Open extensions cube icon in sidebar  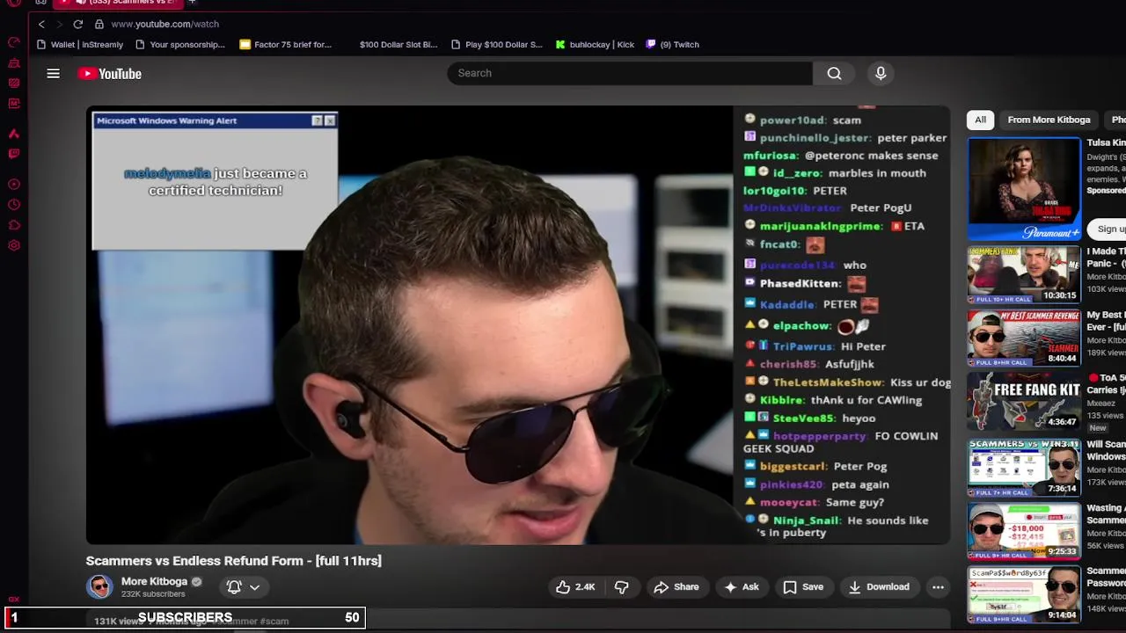pos(14,225)
